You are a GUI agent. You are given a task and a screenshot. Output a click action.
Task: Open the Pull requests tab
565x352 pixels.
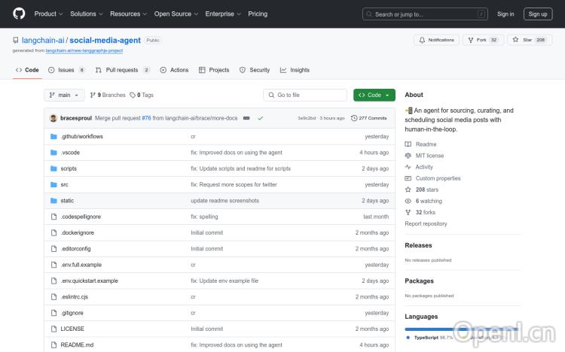pos(123,70)
